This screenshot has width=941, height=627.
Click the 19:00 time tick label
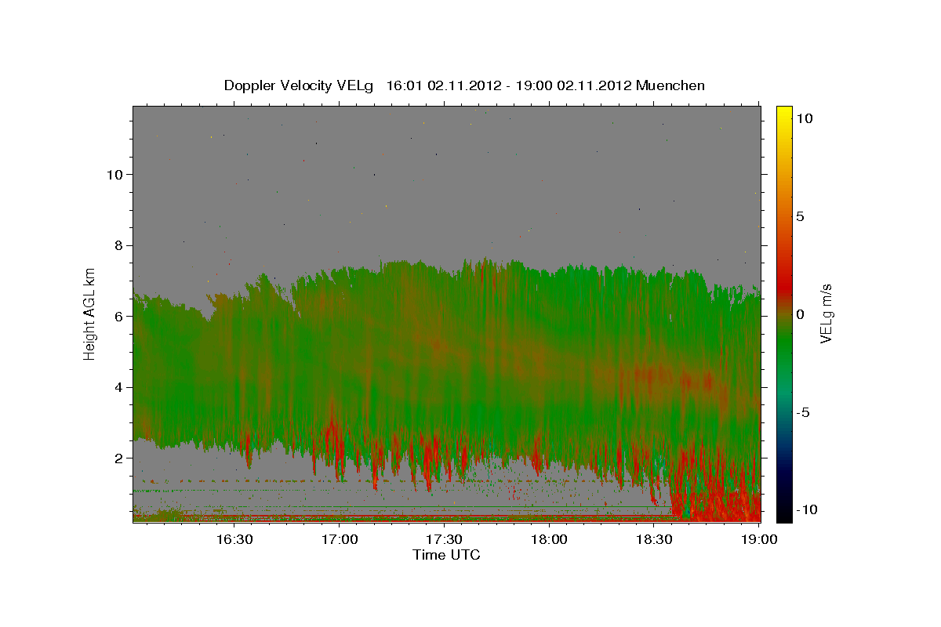tap(759, 539)
